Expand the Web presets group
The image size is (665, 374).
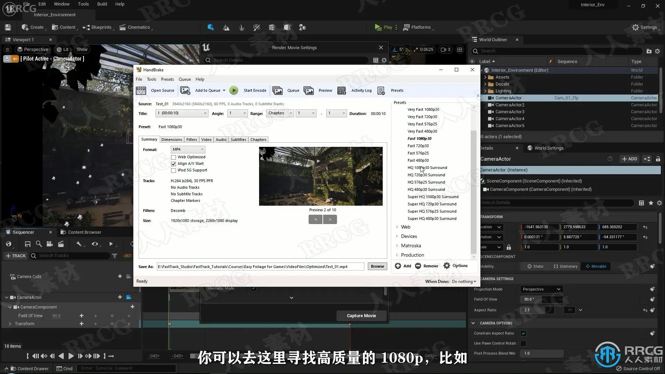tap(397, 227)
